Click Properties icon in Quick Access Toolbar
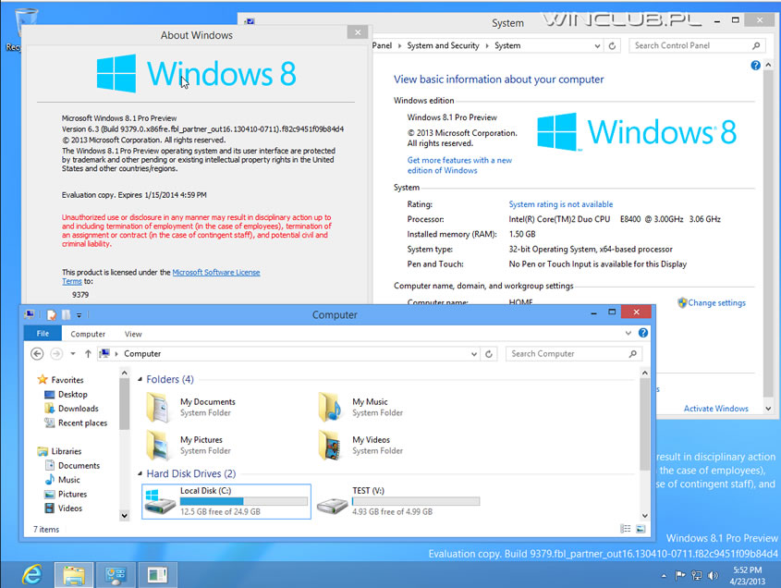 (x=52, y=315)
